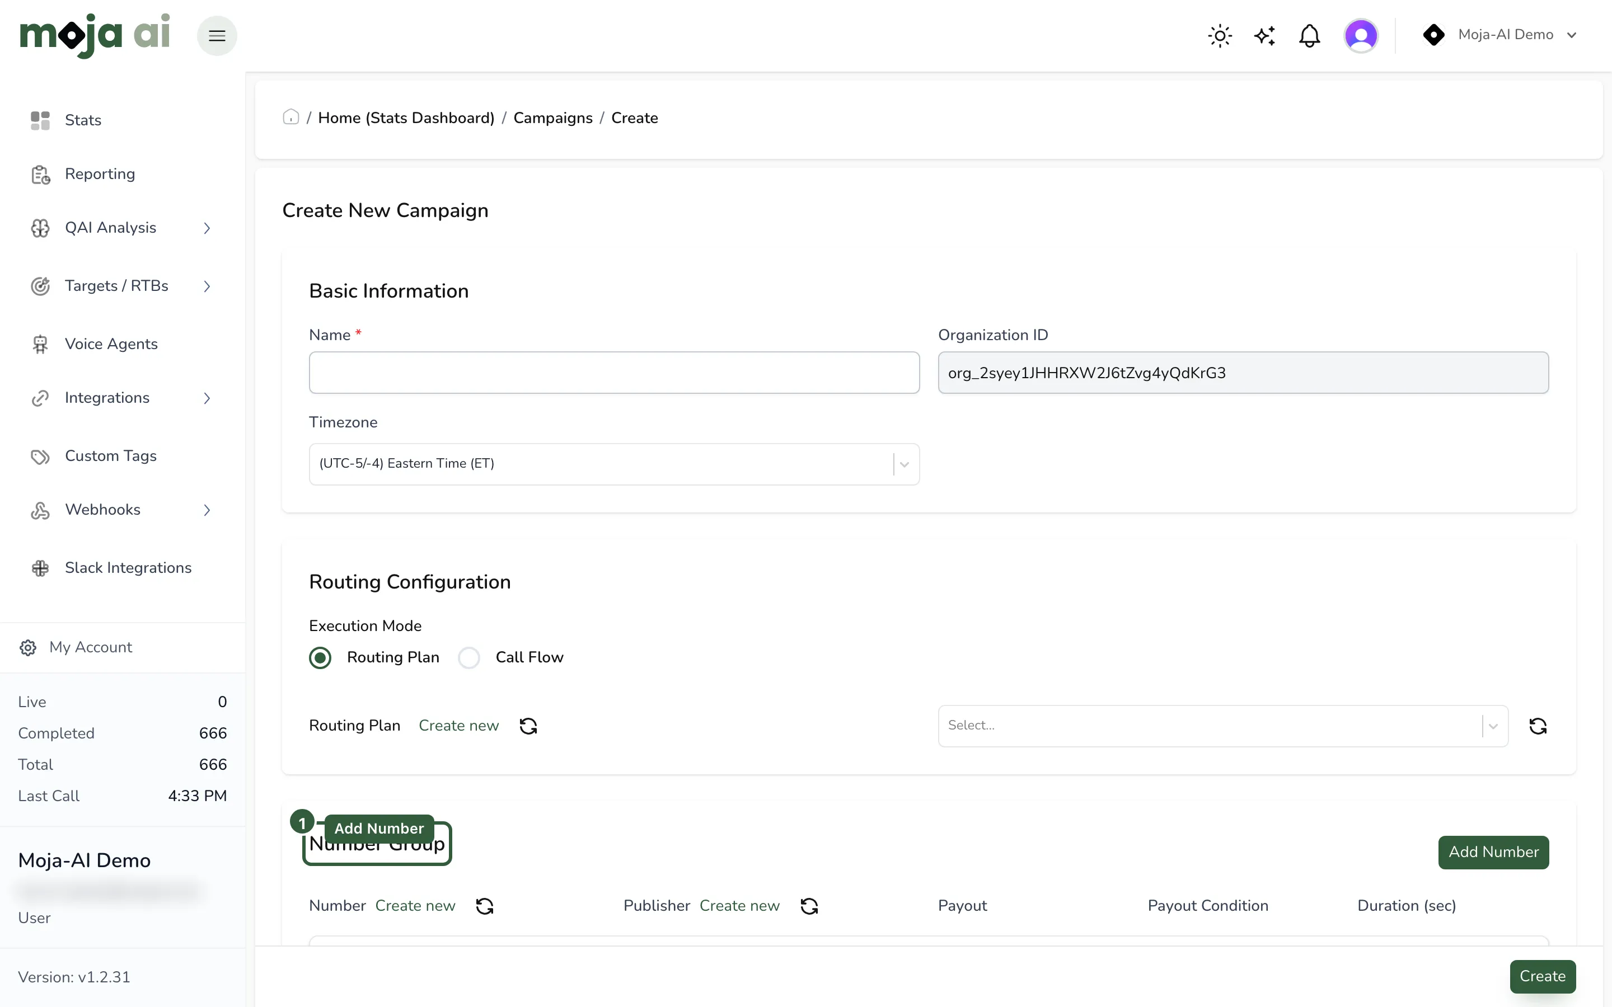Open Moja-AI Demo organization switcher
This screenshot has width=1612, height=1007.
tap(1500, 35)
